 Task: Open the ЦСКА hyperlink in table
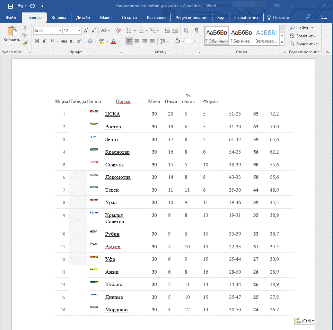[113, 114]
